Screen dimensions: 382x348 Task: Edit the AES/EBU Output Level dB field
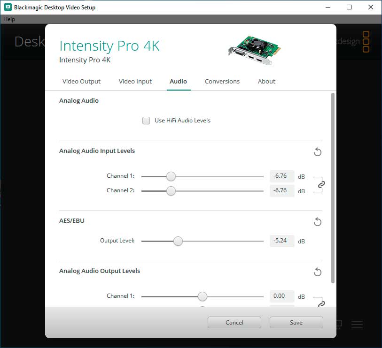click(282, 241)
